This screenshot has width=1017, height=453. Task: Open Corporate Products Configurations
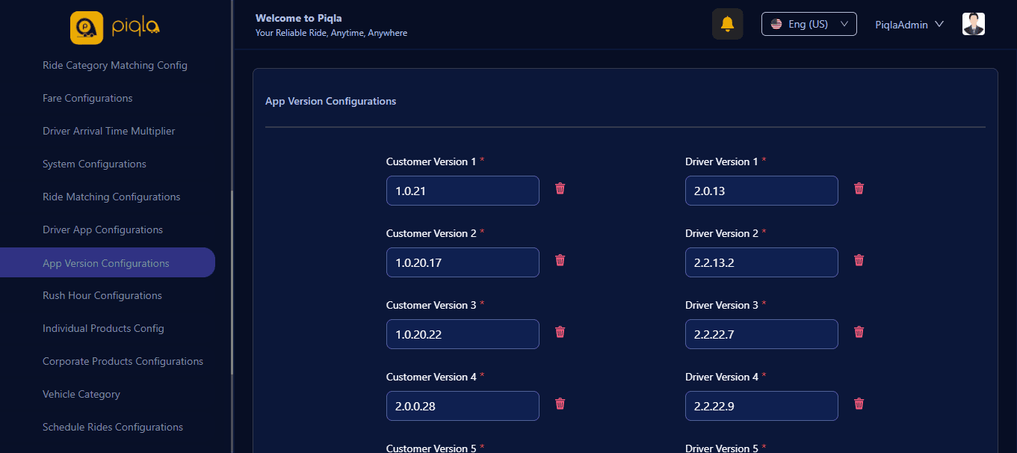123,361
